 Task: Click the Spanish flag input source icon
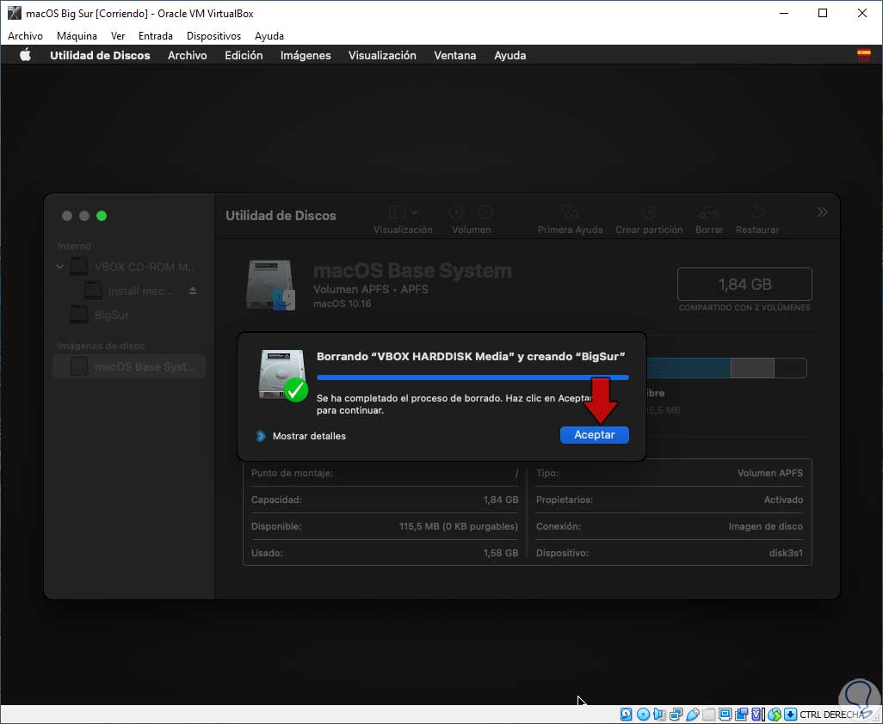pyautogui.click(x=863, y=55)
